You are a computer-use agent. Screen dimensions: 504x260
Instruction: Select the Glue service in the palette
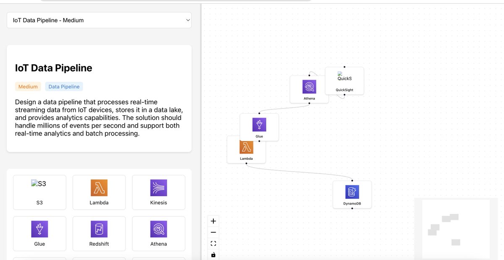coord(39,233)
